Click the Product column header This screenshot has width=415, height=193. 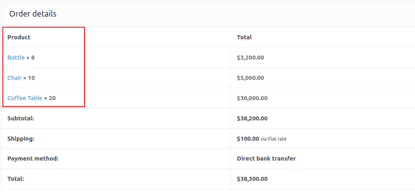coord(19,37)
